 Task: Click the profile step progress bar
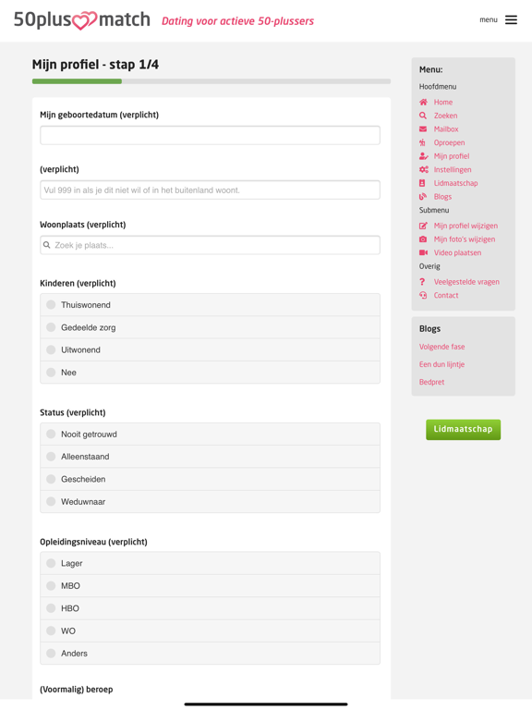pos(212,81)
